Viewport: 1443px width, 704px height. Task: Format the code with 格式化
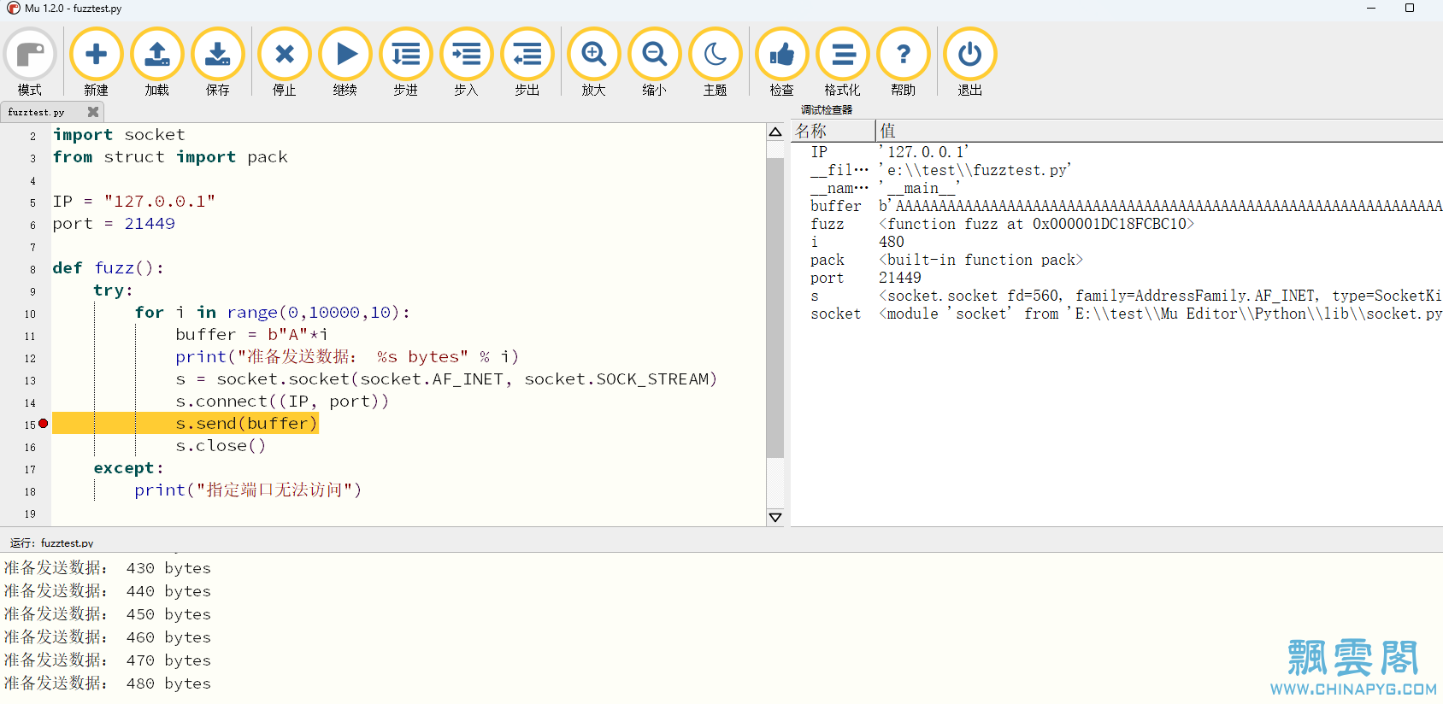click(842, 62)
